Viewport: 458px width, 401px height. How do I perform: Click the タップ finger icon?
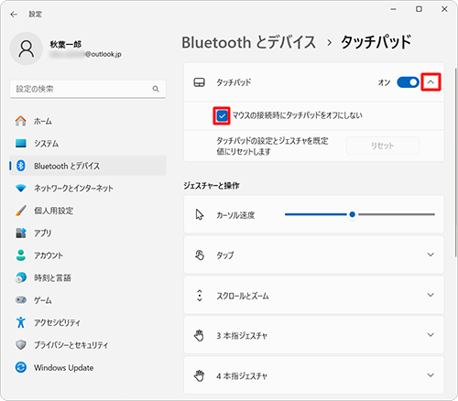[x=200, y=255]
